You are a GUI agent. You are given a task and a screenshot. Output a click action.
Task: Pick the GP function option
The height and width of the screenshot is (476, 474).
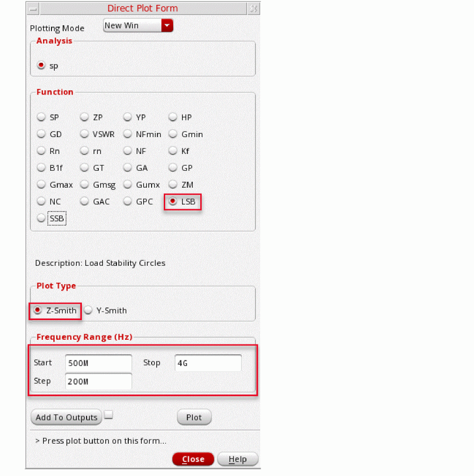pyautogui.click(x=173, y=168)
